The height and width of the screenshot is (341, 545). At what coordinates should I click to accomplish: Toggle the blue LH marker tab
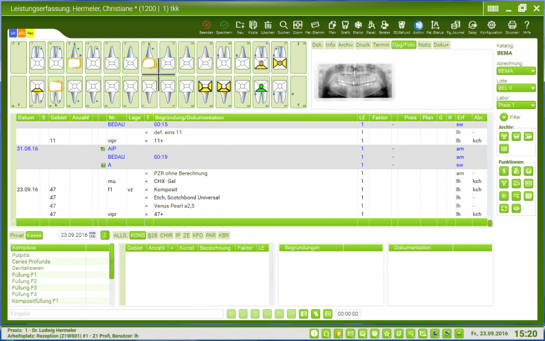coord(13,33)
